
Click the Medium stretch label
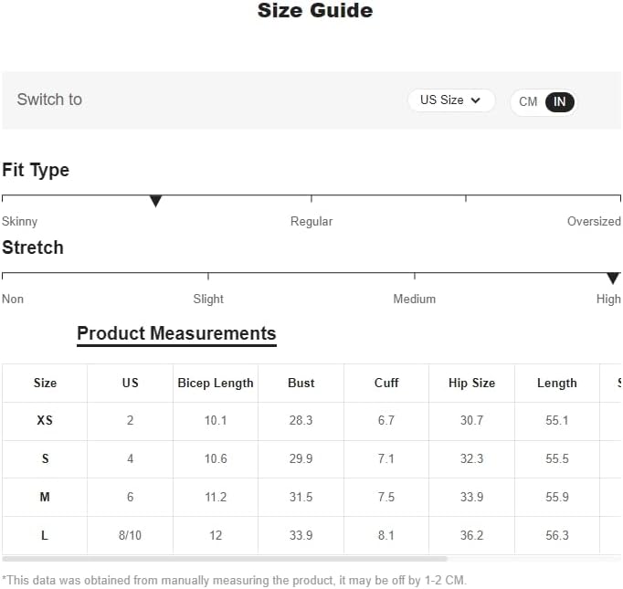click(x=415, y=299)
